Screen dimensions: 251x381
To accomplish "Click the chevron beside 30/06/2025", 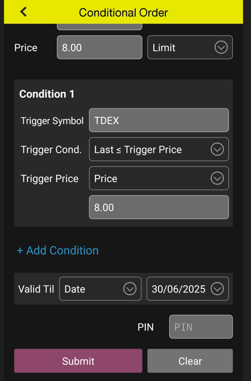I will tap(217, 289).
